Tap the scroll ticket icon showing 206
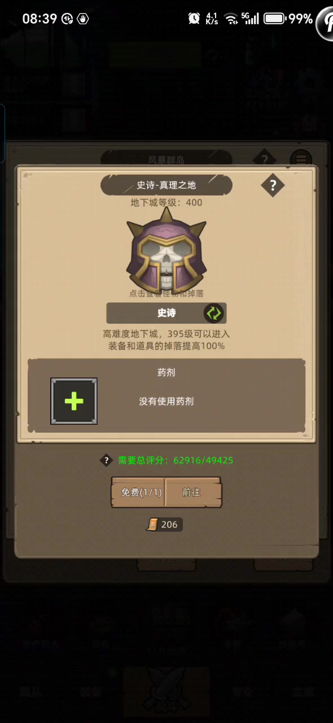333x723 pixels. tap(152, 525)
